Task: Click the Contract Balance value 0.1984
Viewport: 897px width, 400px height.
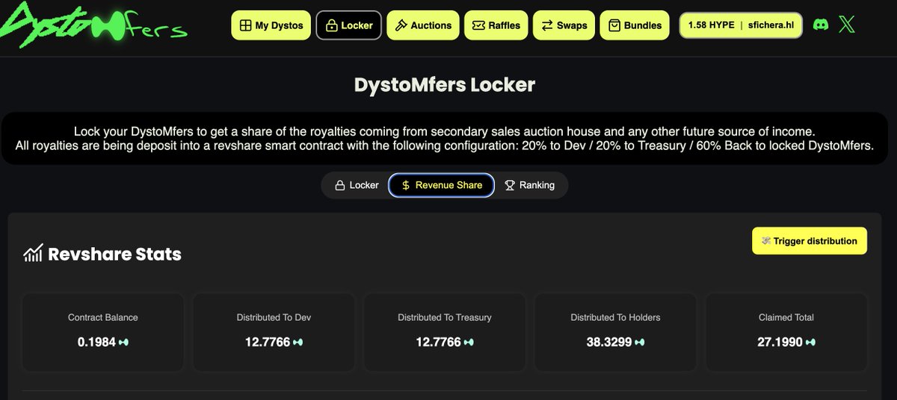Action: point(97,343)
